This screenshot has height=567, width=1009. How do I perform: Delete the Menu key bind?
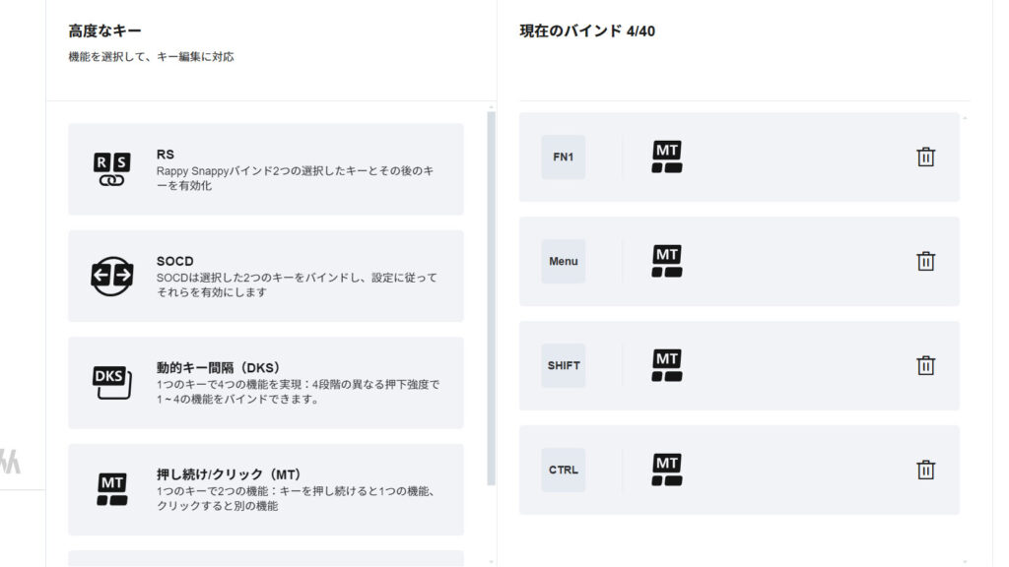coord(925,262)
